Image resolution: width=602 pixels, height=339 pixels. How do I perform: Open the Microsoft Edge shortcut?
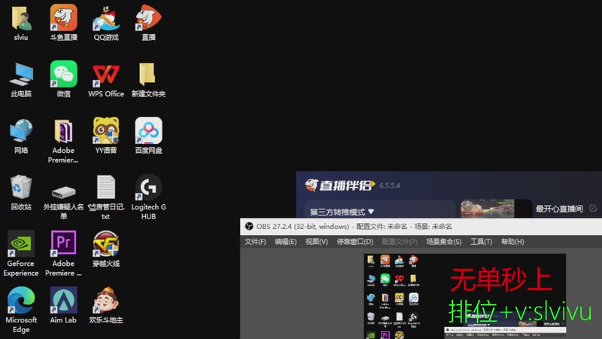click(21, 300)
